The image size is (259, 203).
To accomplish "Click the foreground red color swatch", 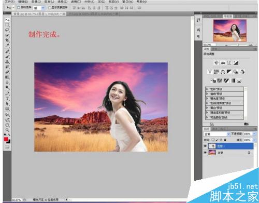I will point(6,139).
